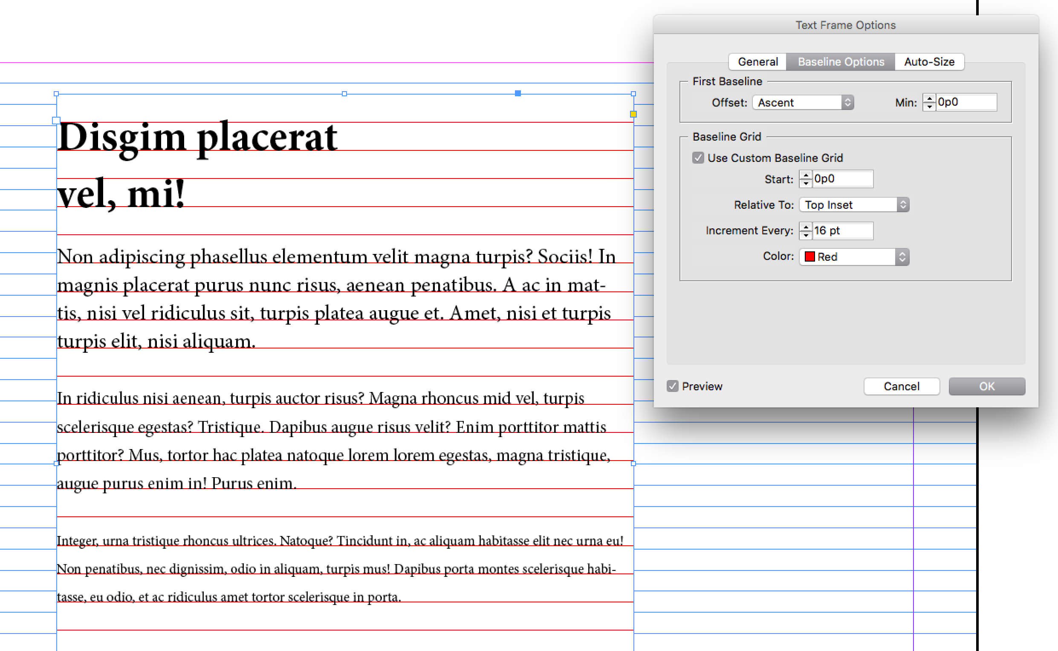This screenshot has width=1058, height=651.
Task: Select the Baseline Options tab
Action: pos(841,62)
